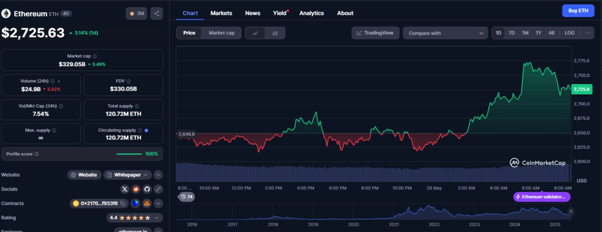Screen dimensions: 602x232
Task: Open the Compare with dropdown
Action: tap(445, 33)
